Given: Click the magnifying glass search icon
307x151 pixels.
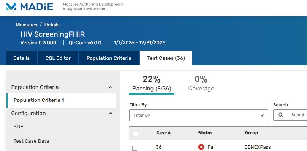Looking at the screenshot, I should (x=281, y=115).
